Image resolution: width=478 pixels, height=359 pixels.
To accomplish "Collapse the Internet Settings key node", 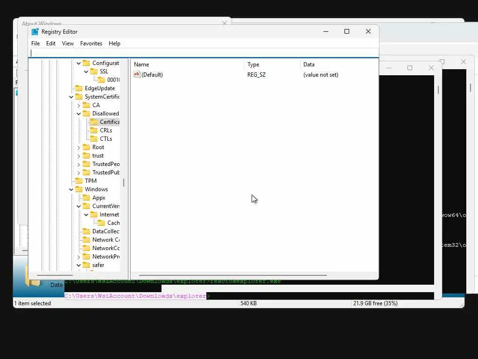I will pos(86,215).
